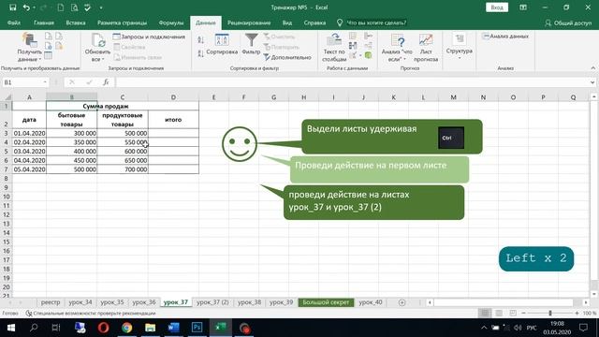Screen dimensions: 599x337
Task: Open the Word app in taskbar
Action: point(173,328)
